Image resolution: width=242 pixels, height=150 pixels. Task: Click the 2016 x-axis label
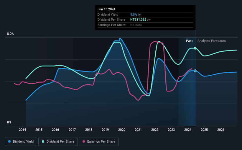(x=55, y=130)
